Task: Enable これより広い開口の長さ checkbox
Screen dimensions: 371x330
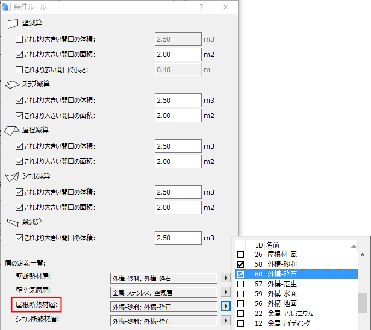Action: click(x=19, y=70)
